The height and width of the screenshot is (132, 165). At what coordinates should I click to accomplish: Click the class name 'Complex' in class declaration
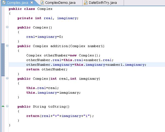click(x=45, y=9)
